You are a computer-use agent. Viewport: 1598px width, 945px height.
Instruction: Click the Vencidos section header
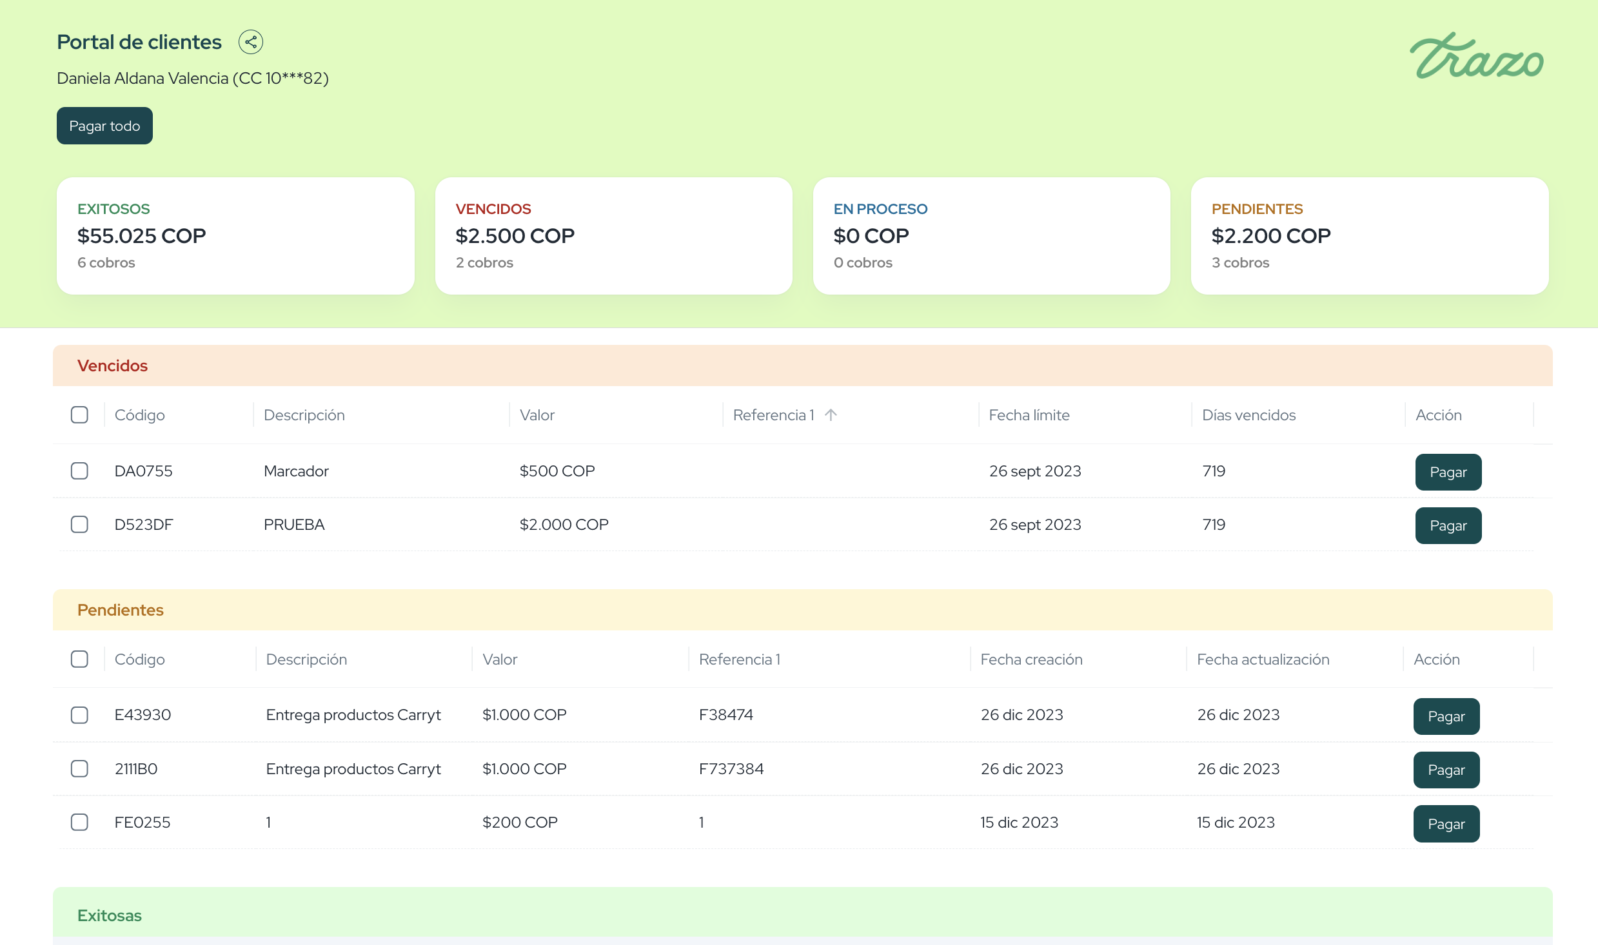112,365
